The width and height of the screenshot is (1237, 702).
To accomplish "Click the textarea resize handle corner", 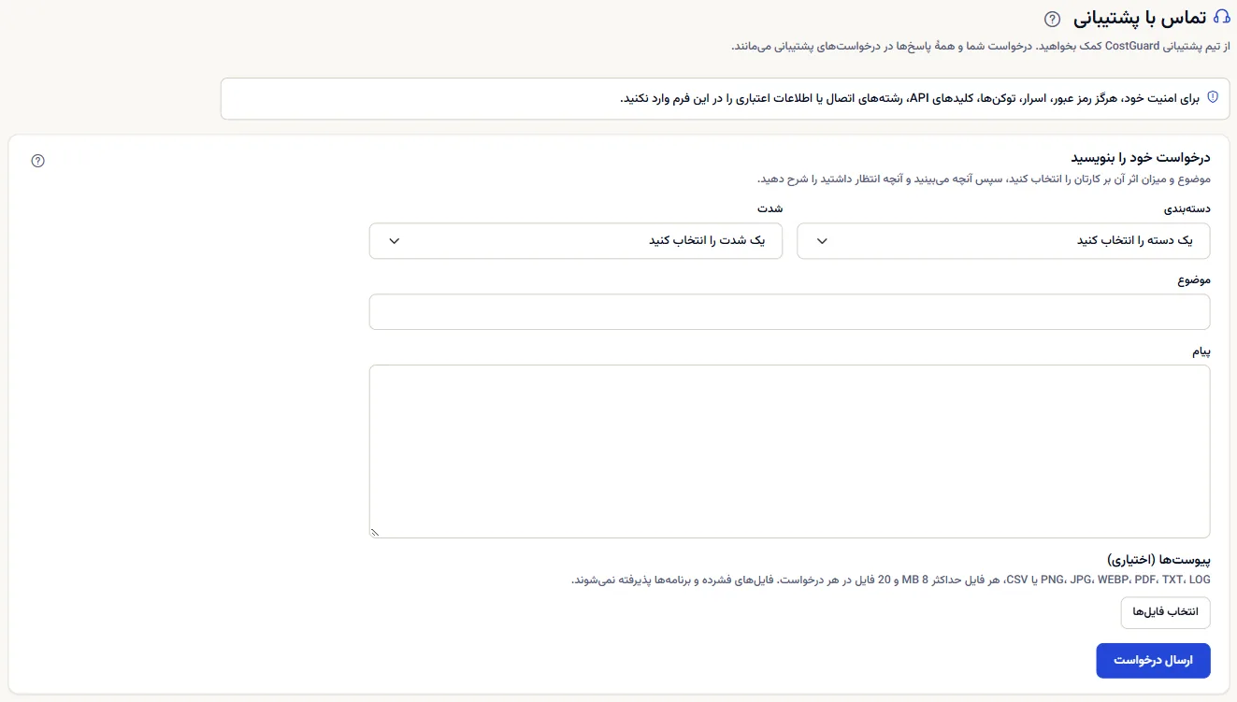I will coord(375,533).
